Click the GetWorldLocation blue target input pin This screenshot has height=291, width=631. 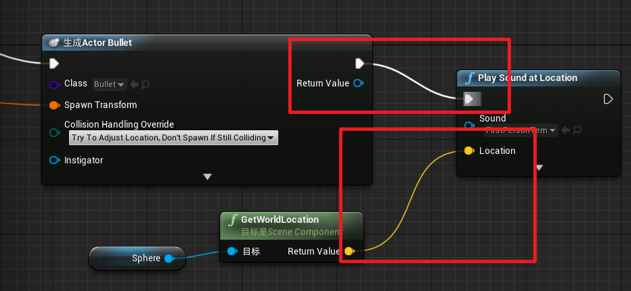click(232, 251)
